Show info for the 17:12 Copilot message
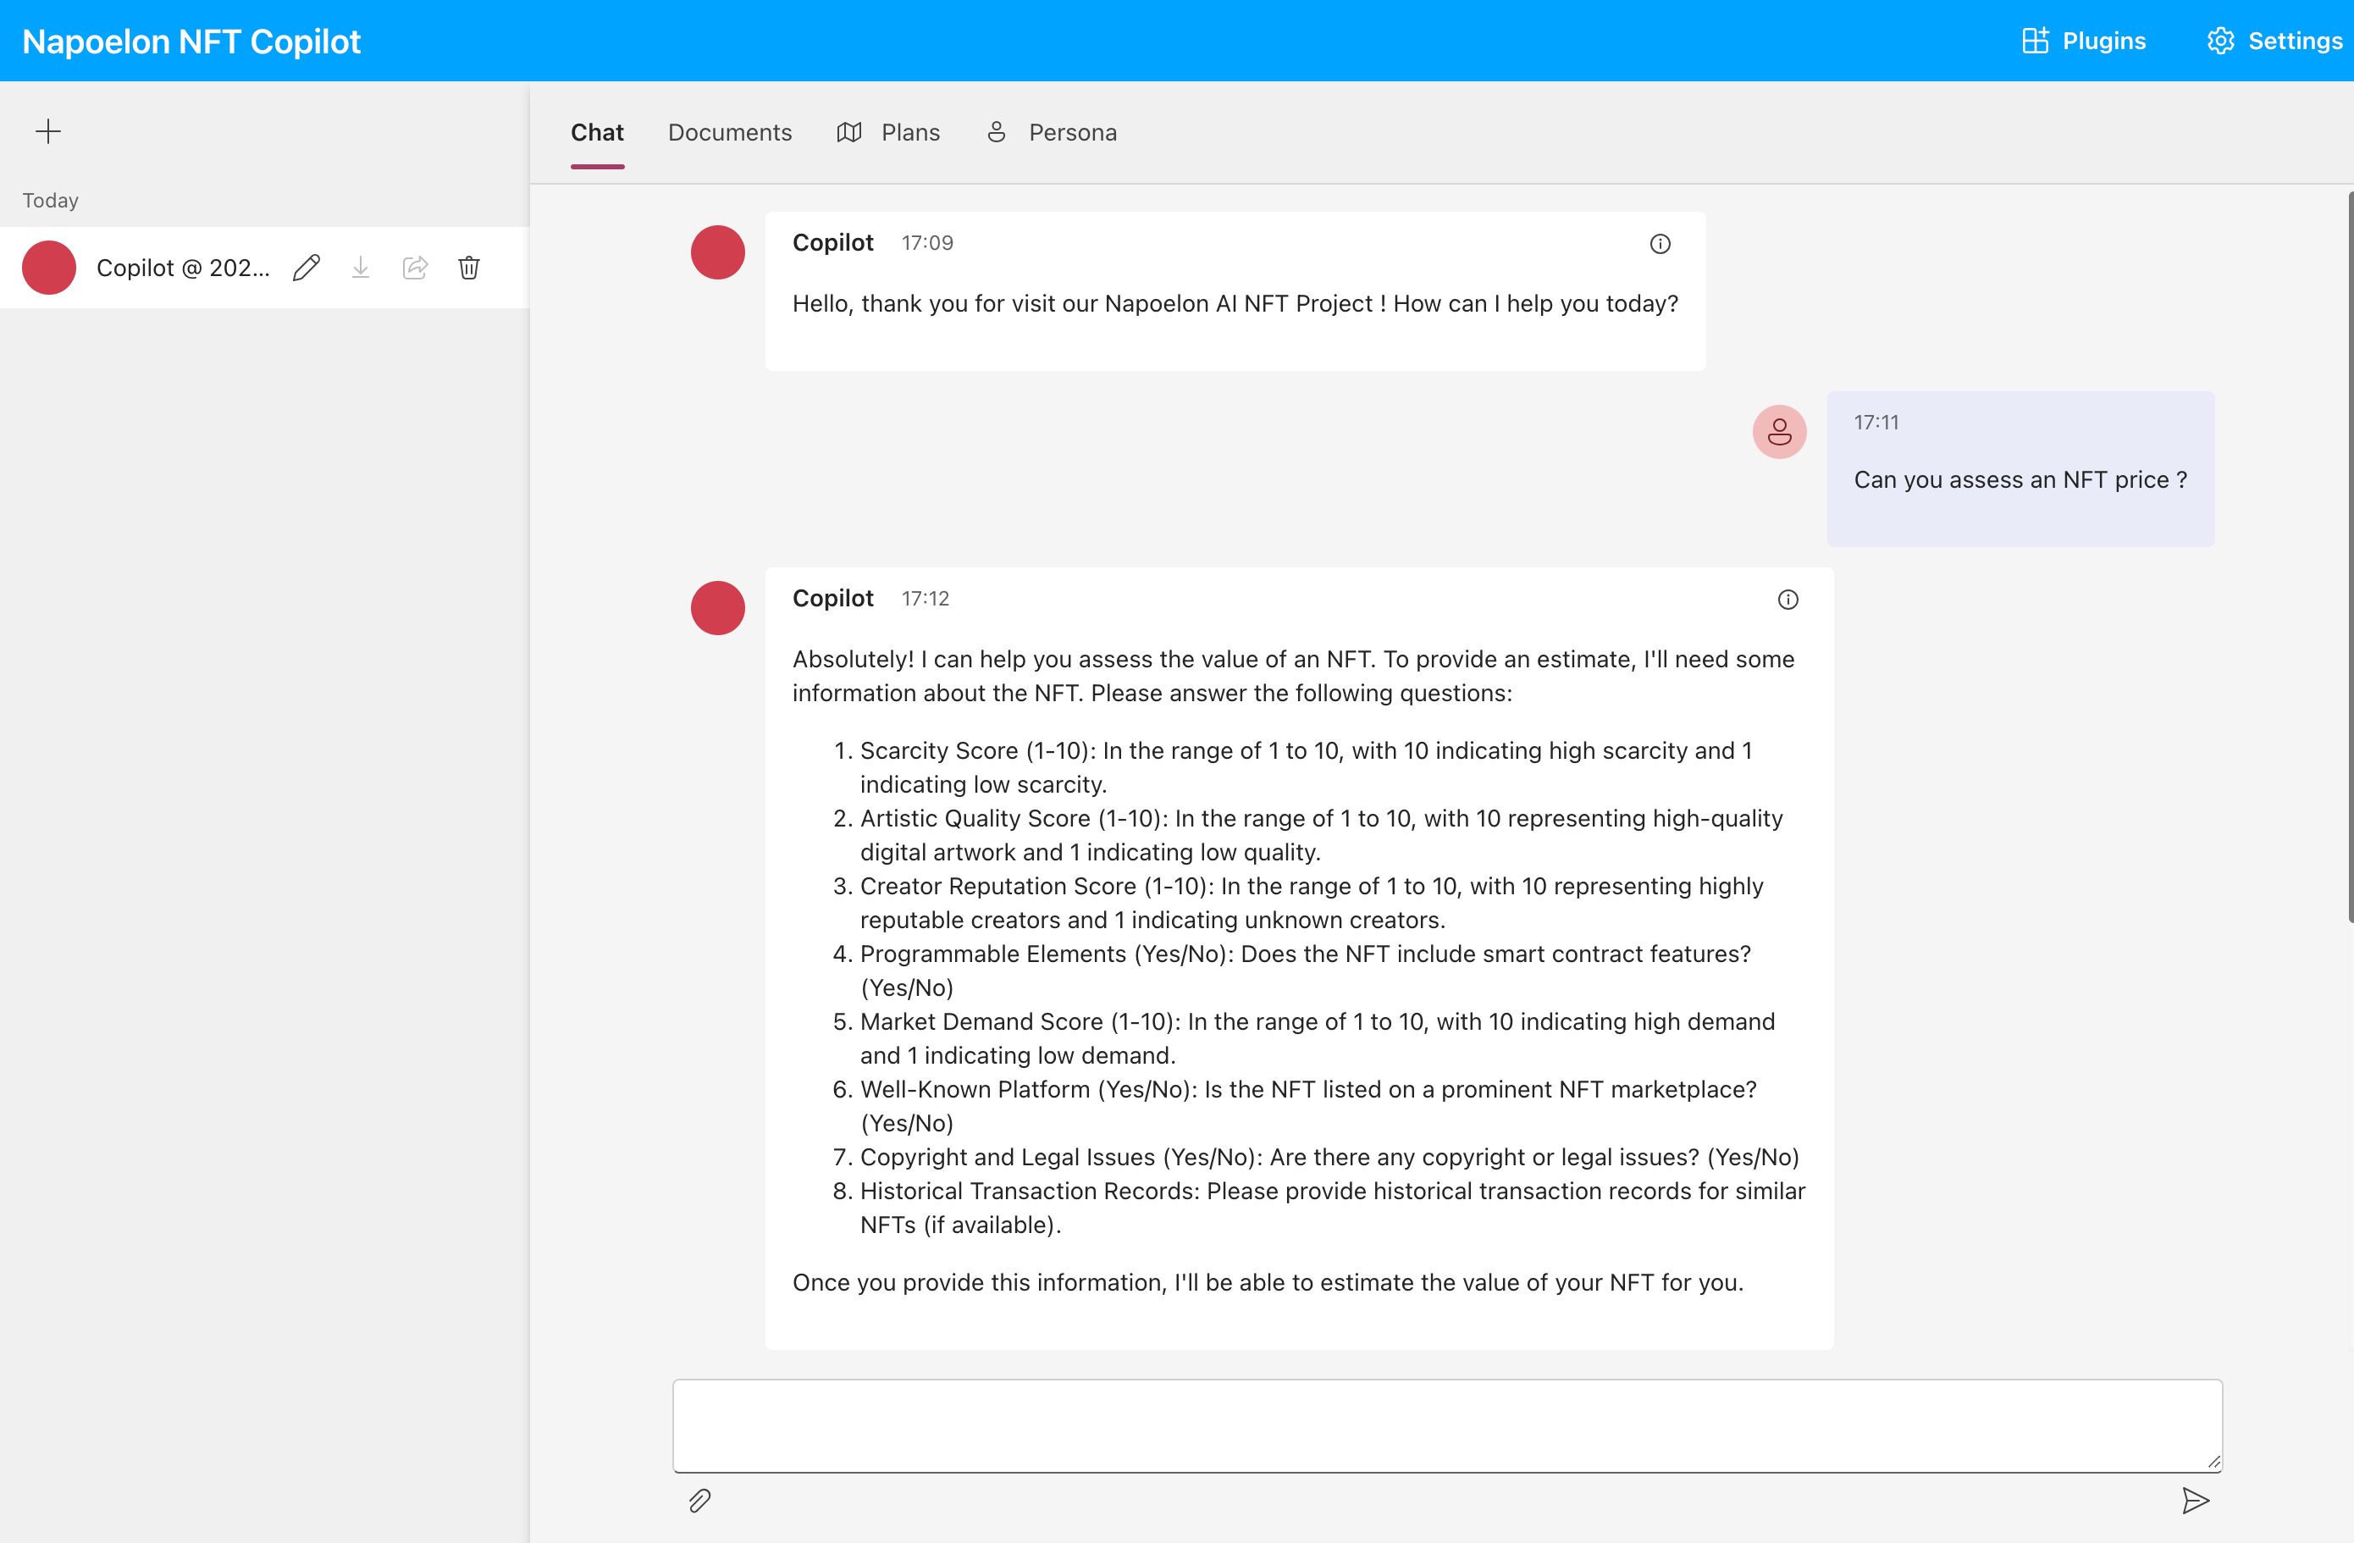 (x=1788, y=600)
